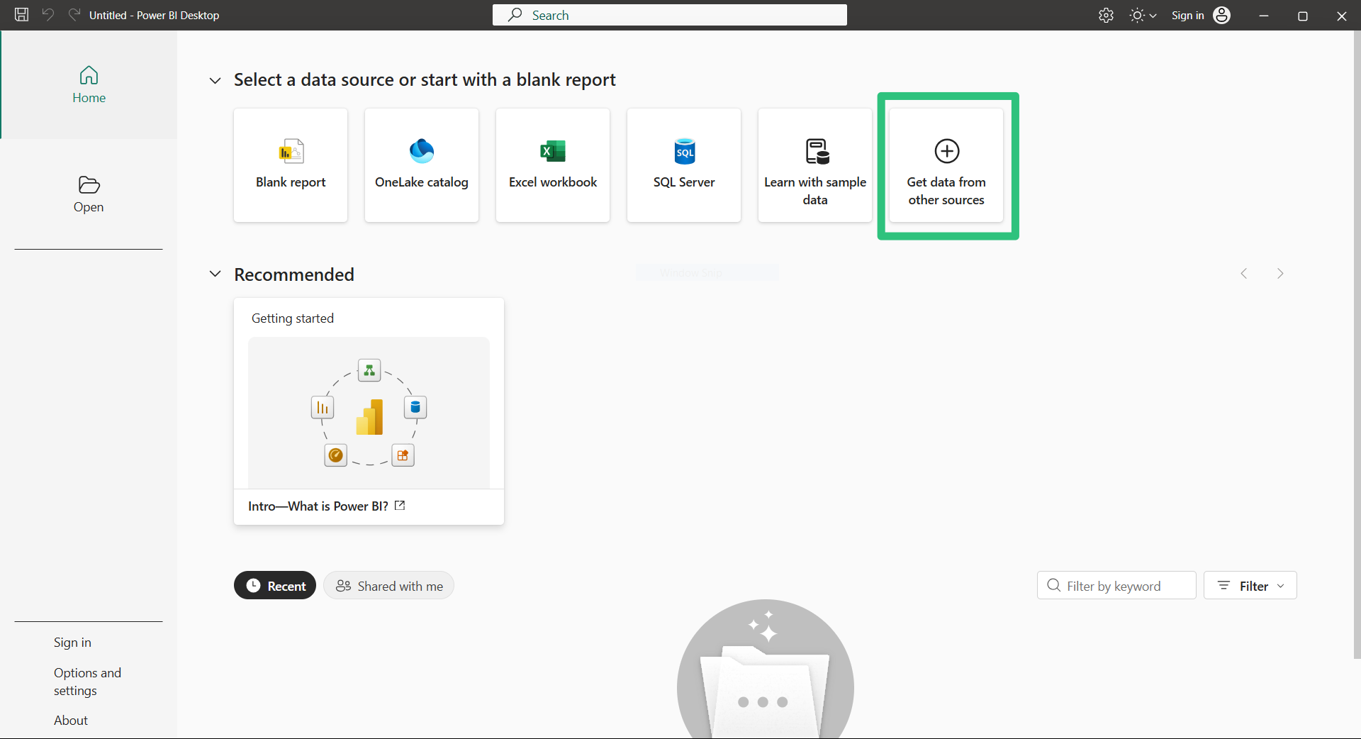Viewport: 1361px width, 739px height.
Task: Open Learn with sample data tile
Action: 815,165
